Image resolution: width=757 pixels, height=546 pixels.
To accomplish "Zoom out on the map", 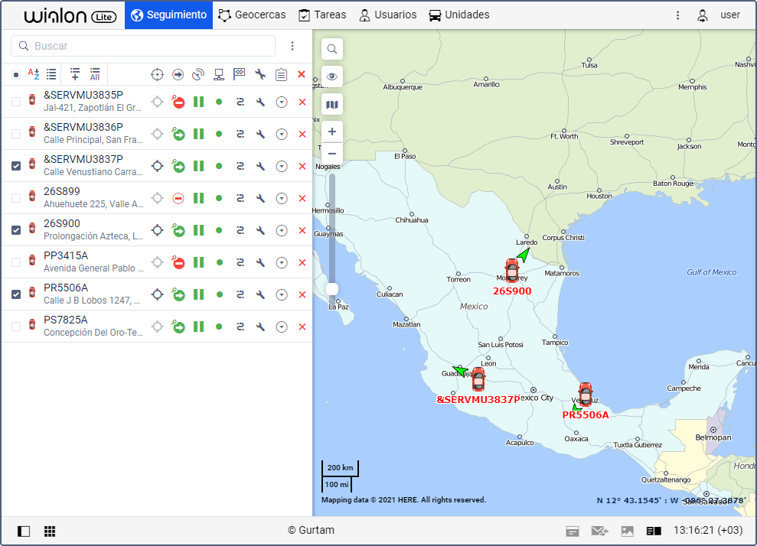I will [x=332, y=154].
